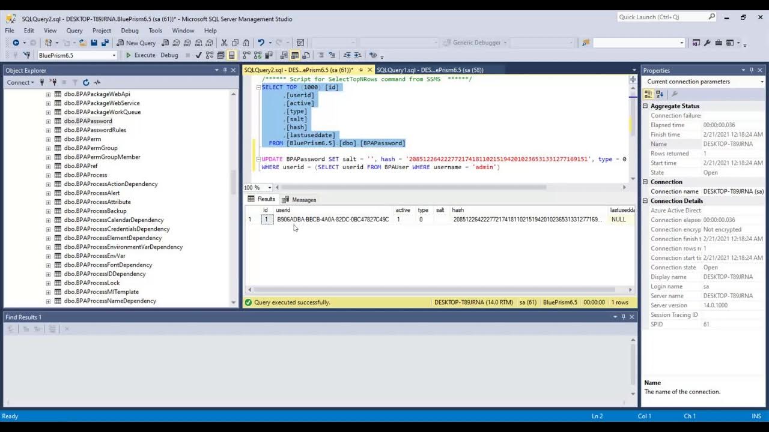Click the Find in Files icon
769x432 pixels.
tap(586, 43)
